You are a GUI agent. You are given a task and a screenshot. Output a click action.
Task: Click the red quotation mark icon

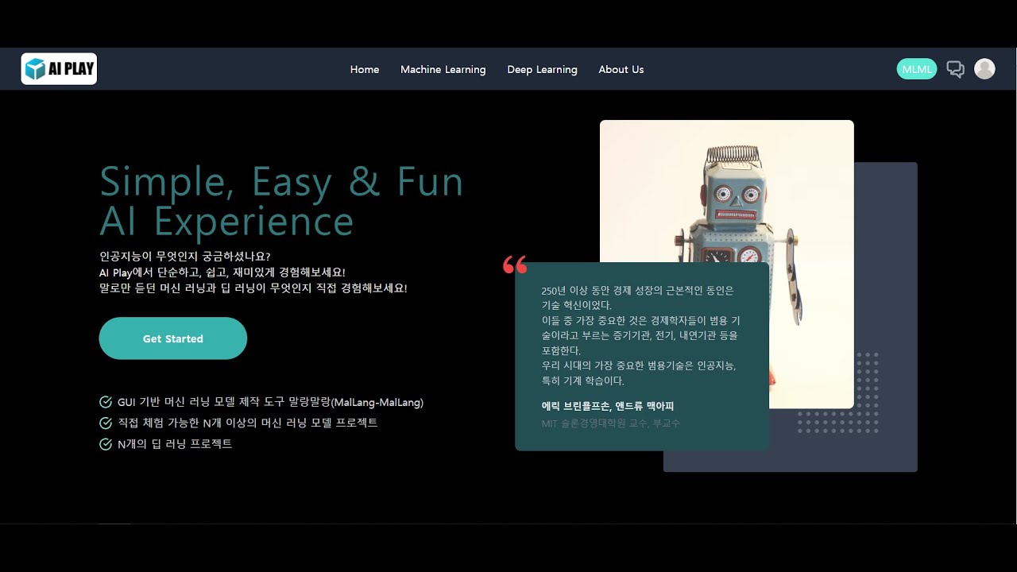[515, 265]
